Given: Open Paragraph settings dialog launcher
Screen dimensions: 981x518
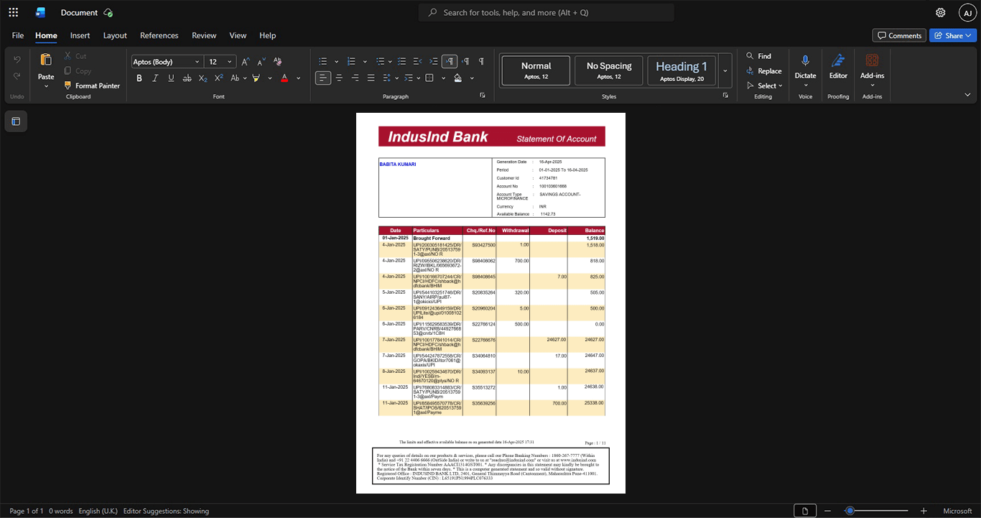Looking at the screenshot, I should 483,96.
